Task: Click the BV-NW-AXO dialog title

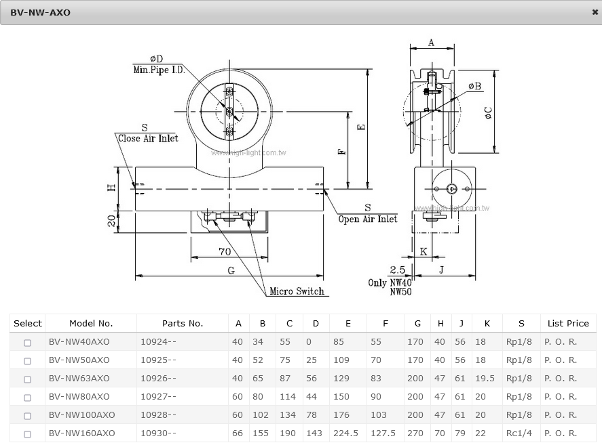Action: coord(40,13)
